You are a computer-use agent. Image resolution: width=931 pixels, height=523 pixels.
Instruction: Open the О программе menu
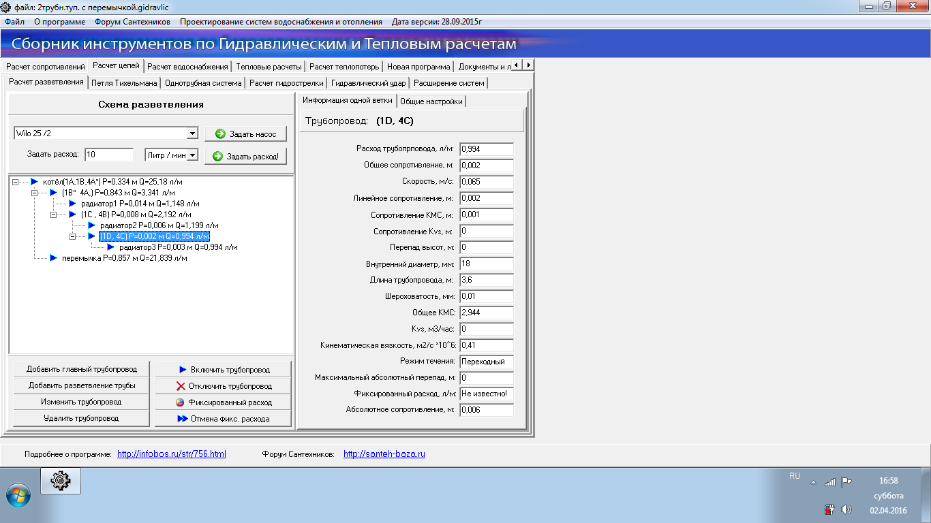pos(60,21)
